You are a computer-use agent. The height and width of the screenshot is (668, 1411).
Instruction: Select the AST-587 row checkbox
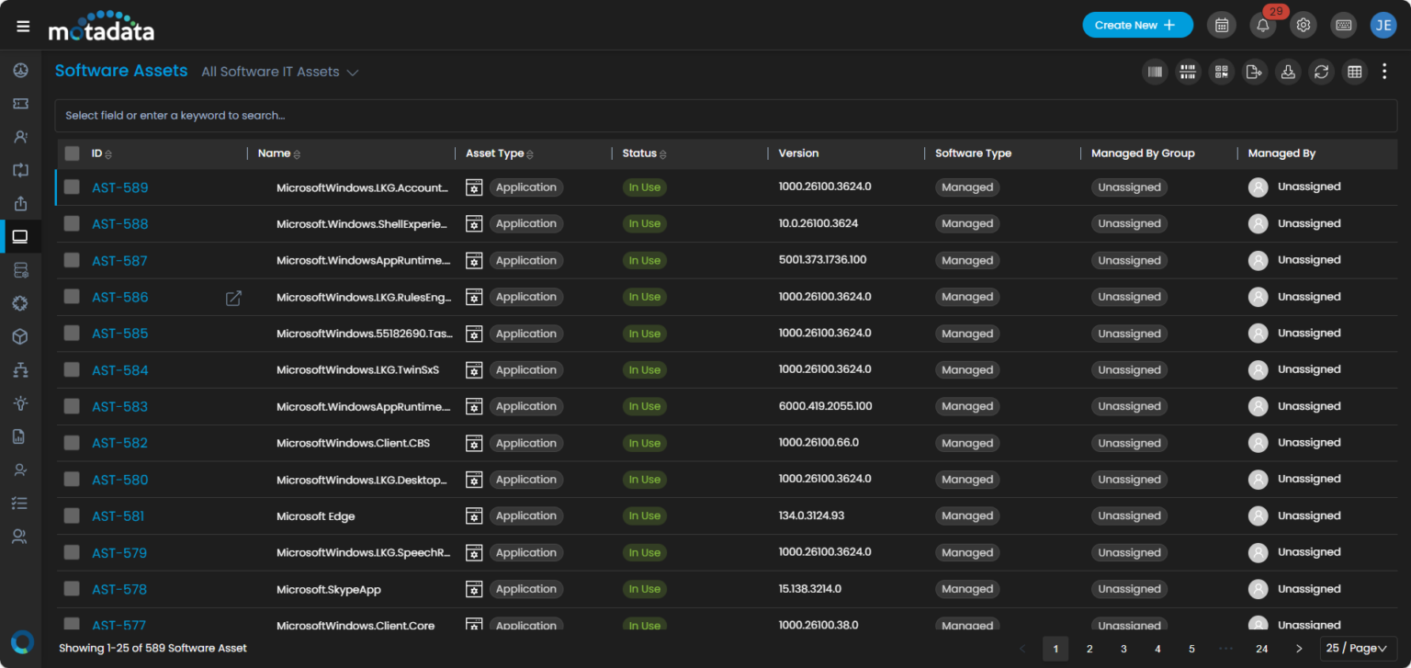point(72,260)
